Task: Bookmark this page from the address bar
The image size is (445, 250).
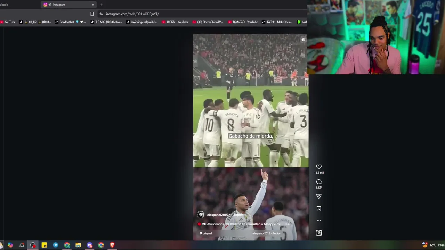Action: click(x=92, y=14)
